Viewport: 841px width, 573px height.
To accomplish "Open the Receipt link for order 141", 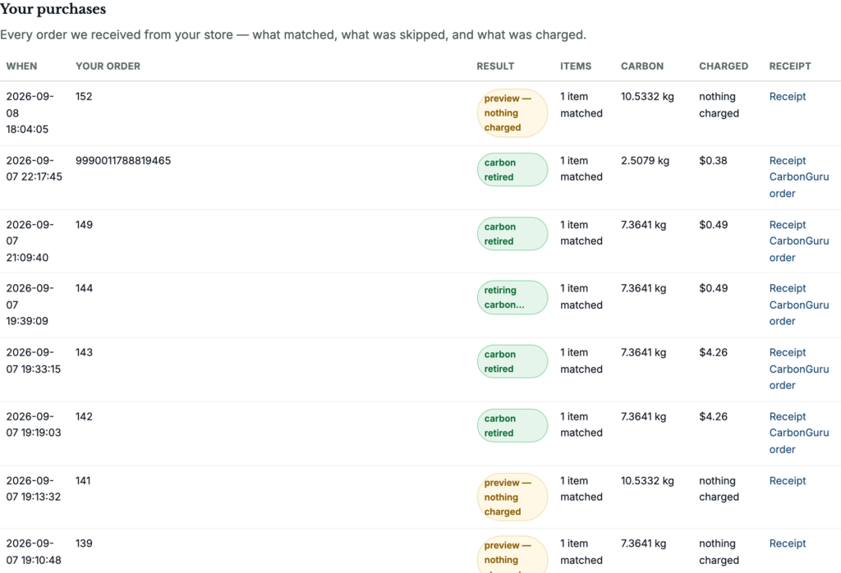I will pyautogui.click(x=788, y=481).
